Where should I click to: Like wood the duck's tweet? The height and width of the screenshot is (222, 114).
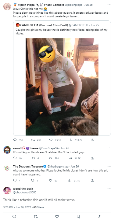tap(57, 217)
